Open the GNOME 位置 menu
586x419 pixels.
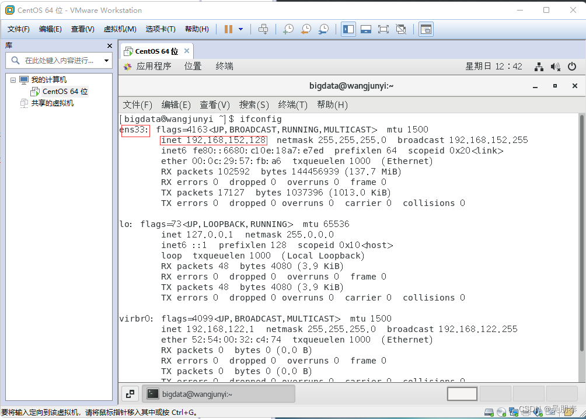coord(193,66)
